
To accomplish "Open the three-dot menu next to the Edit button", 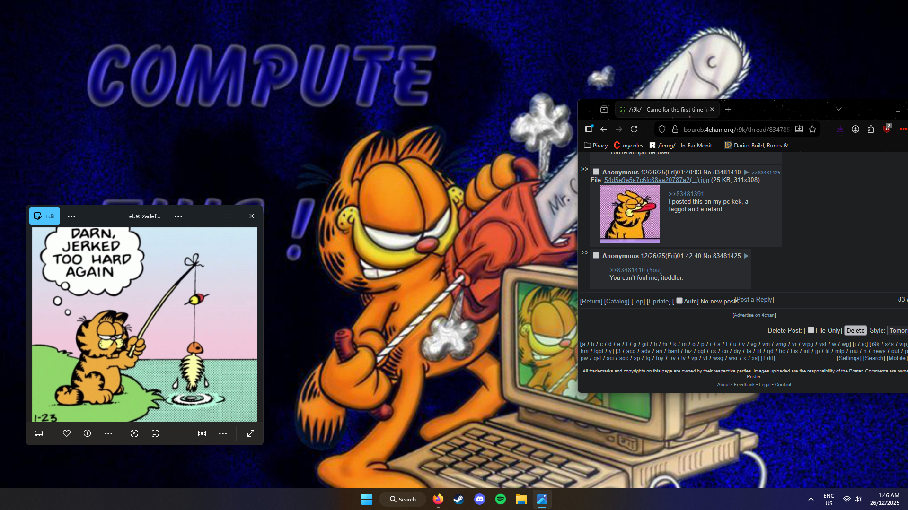I will point(71,216).
